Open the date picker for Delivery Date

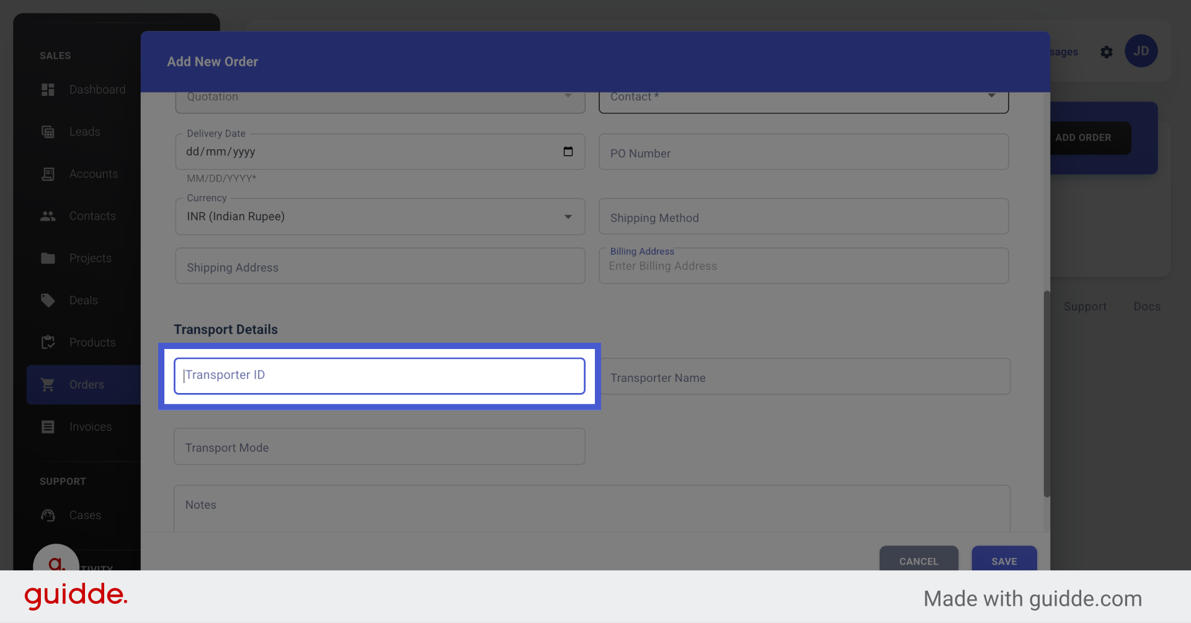click(568, 151)
